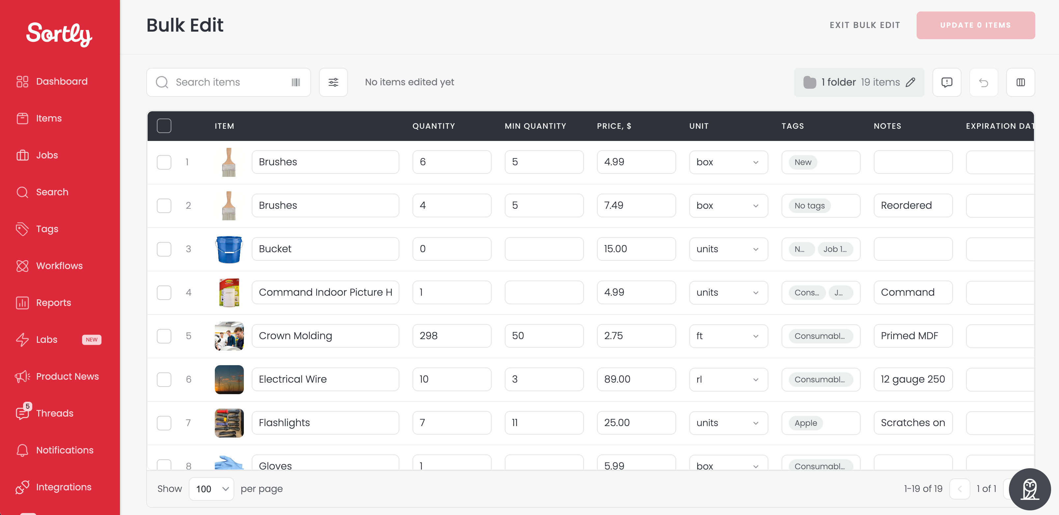
Task: Click EXIT BULK EDIT
Action: pos(865,25)
